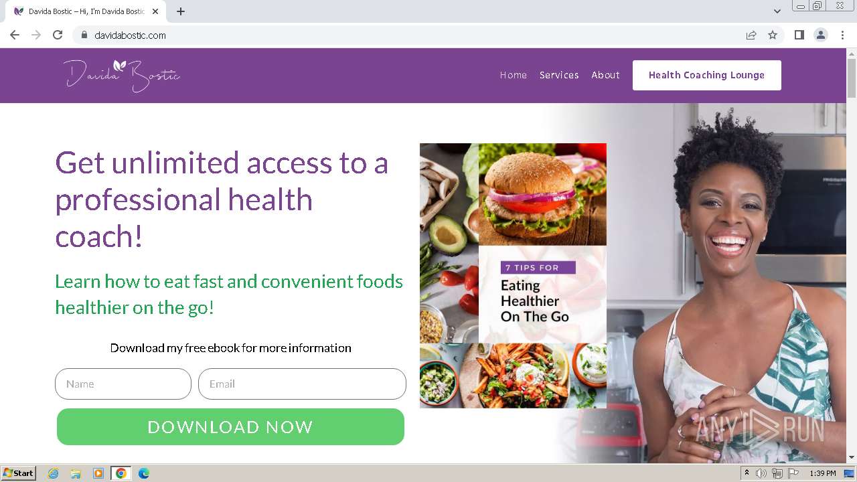Show hidden system tray icons arrow

tap(747, 473)
